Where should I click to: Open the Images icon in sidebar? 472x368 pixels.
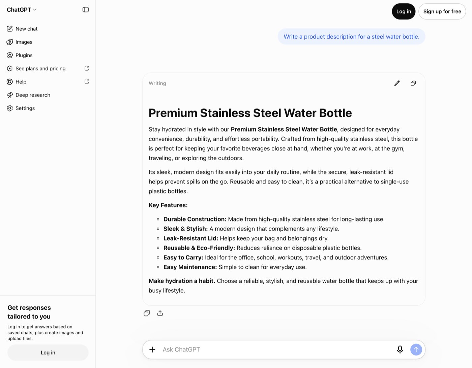[x=10, y=42]
